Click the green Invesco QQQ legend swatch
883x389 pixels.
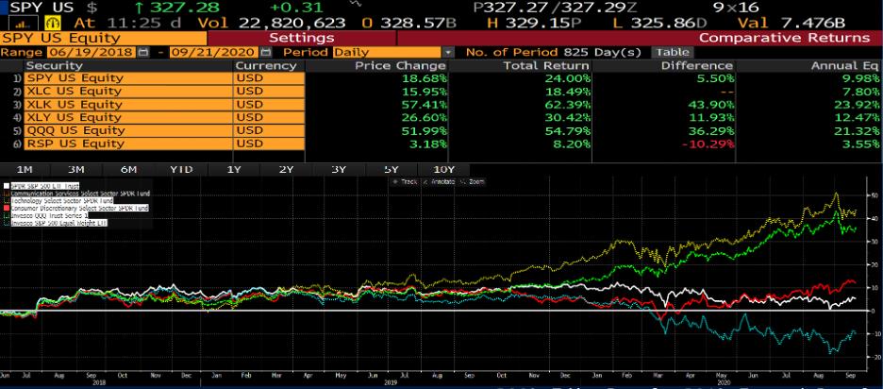click(x=6, y=215)
